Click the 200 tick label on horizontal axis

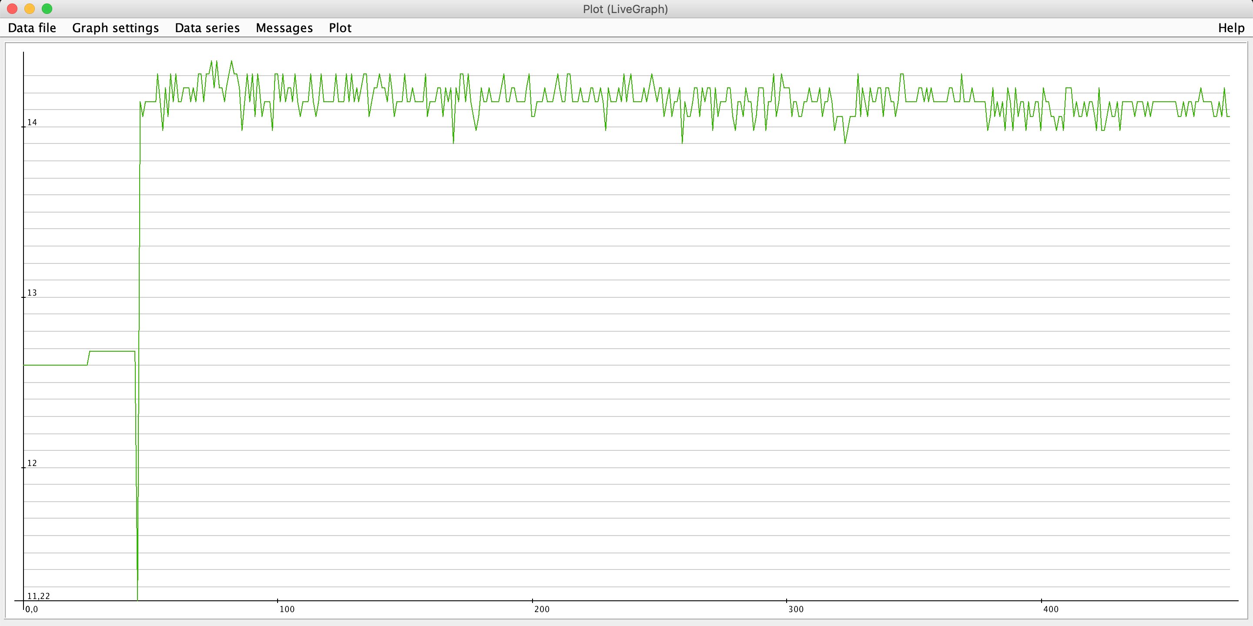pyautogui.click(x=541, y=609)
